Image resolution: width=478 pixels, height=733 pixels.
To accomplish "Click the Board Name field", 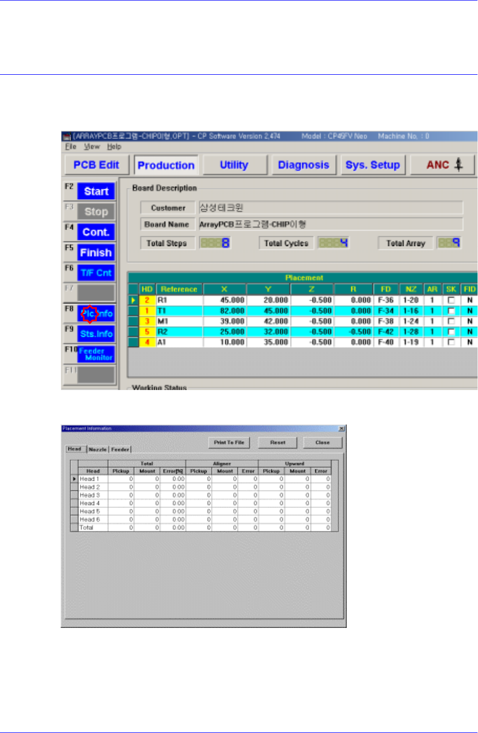I will (x=331, y=225).
